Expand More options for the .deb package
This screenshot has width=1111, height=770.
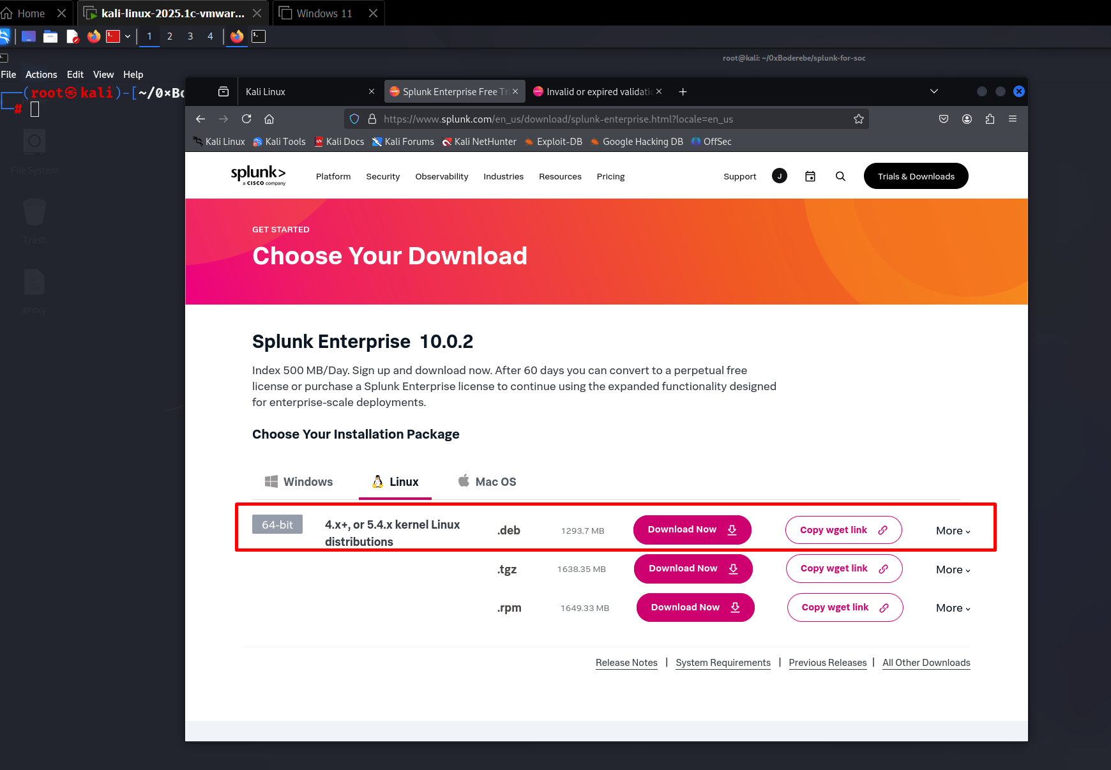pyautogui.click(x=952, y=530)
